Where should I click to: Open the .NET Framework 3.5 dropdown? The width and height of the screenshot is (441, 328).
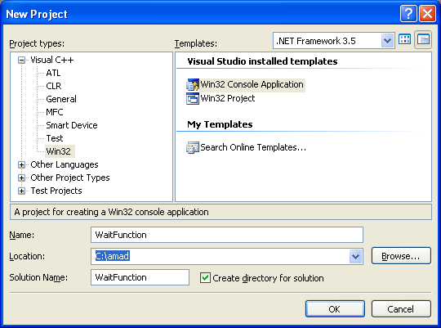click(388, 41)
